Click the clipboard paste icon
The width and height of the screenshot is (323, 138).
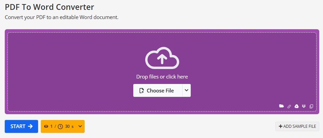(x=311, y=106)
